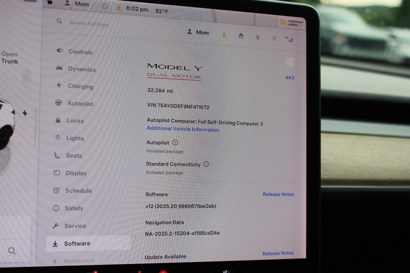410x273 pixels.
Task: Tap the AK3 link
Action: pos(290,78)
